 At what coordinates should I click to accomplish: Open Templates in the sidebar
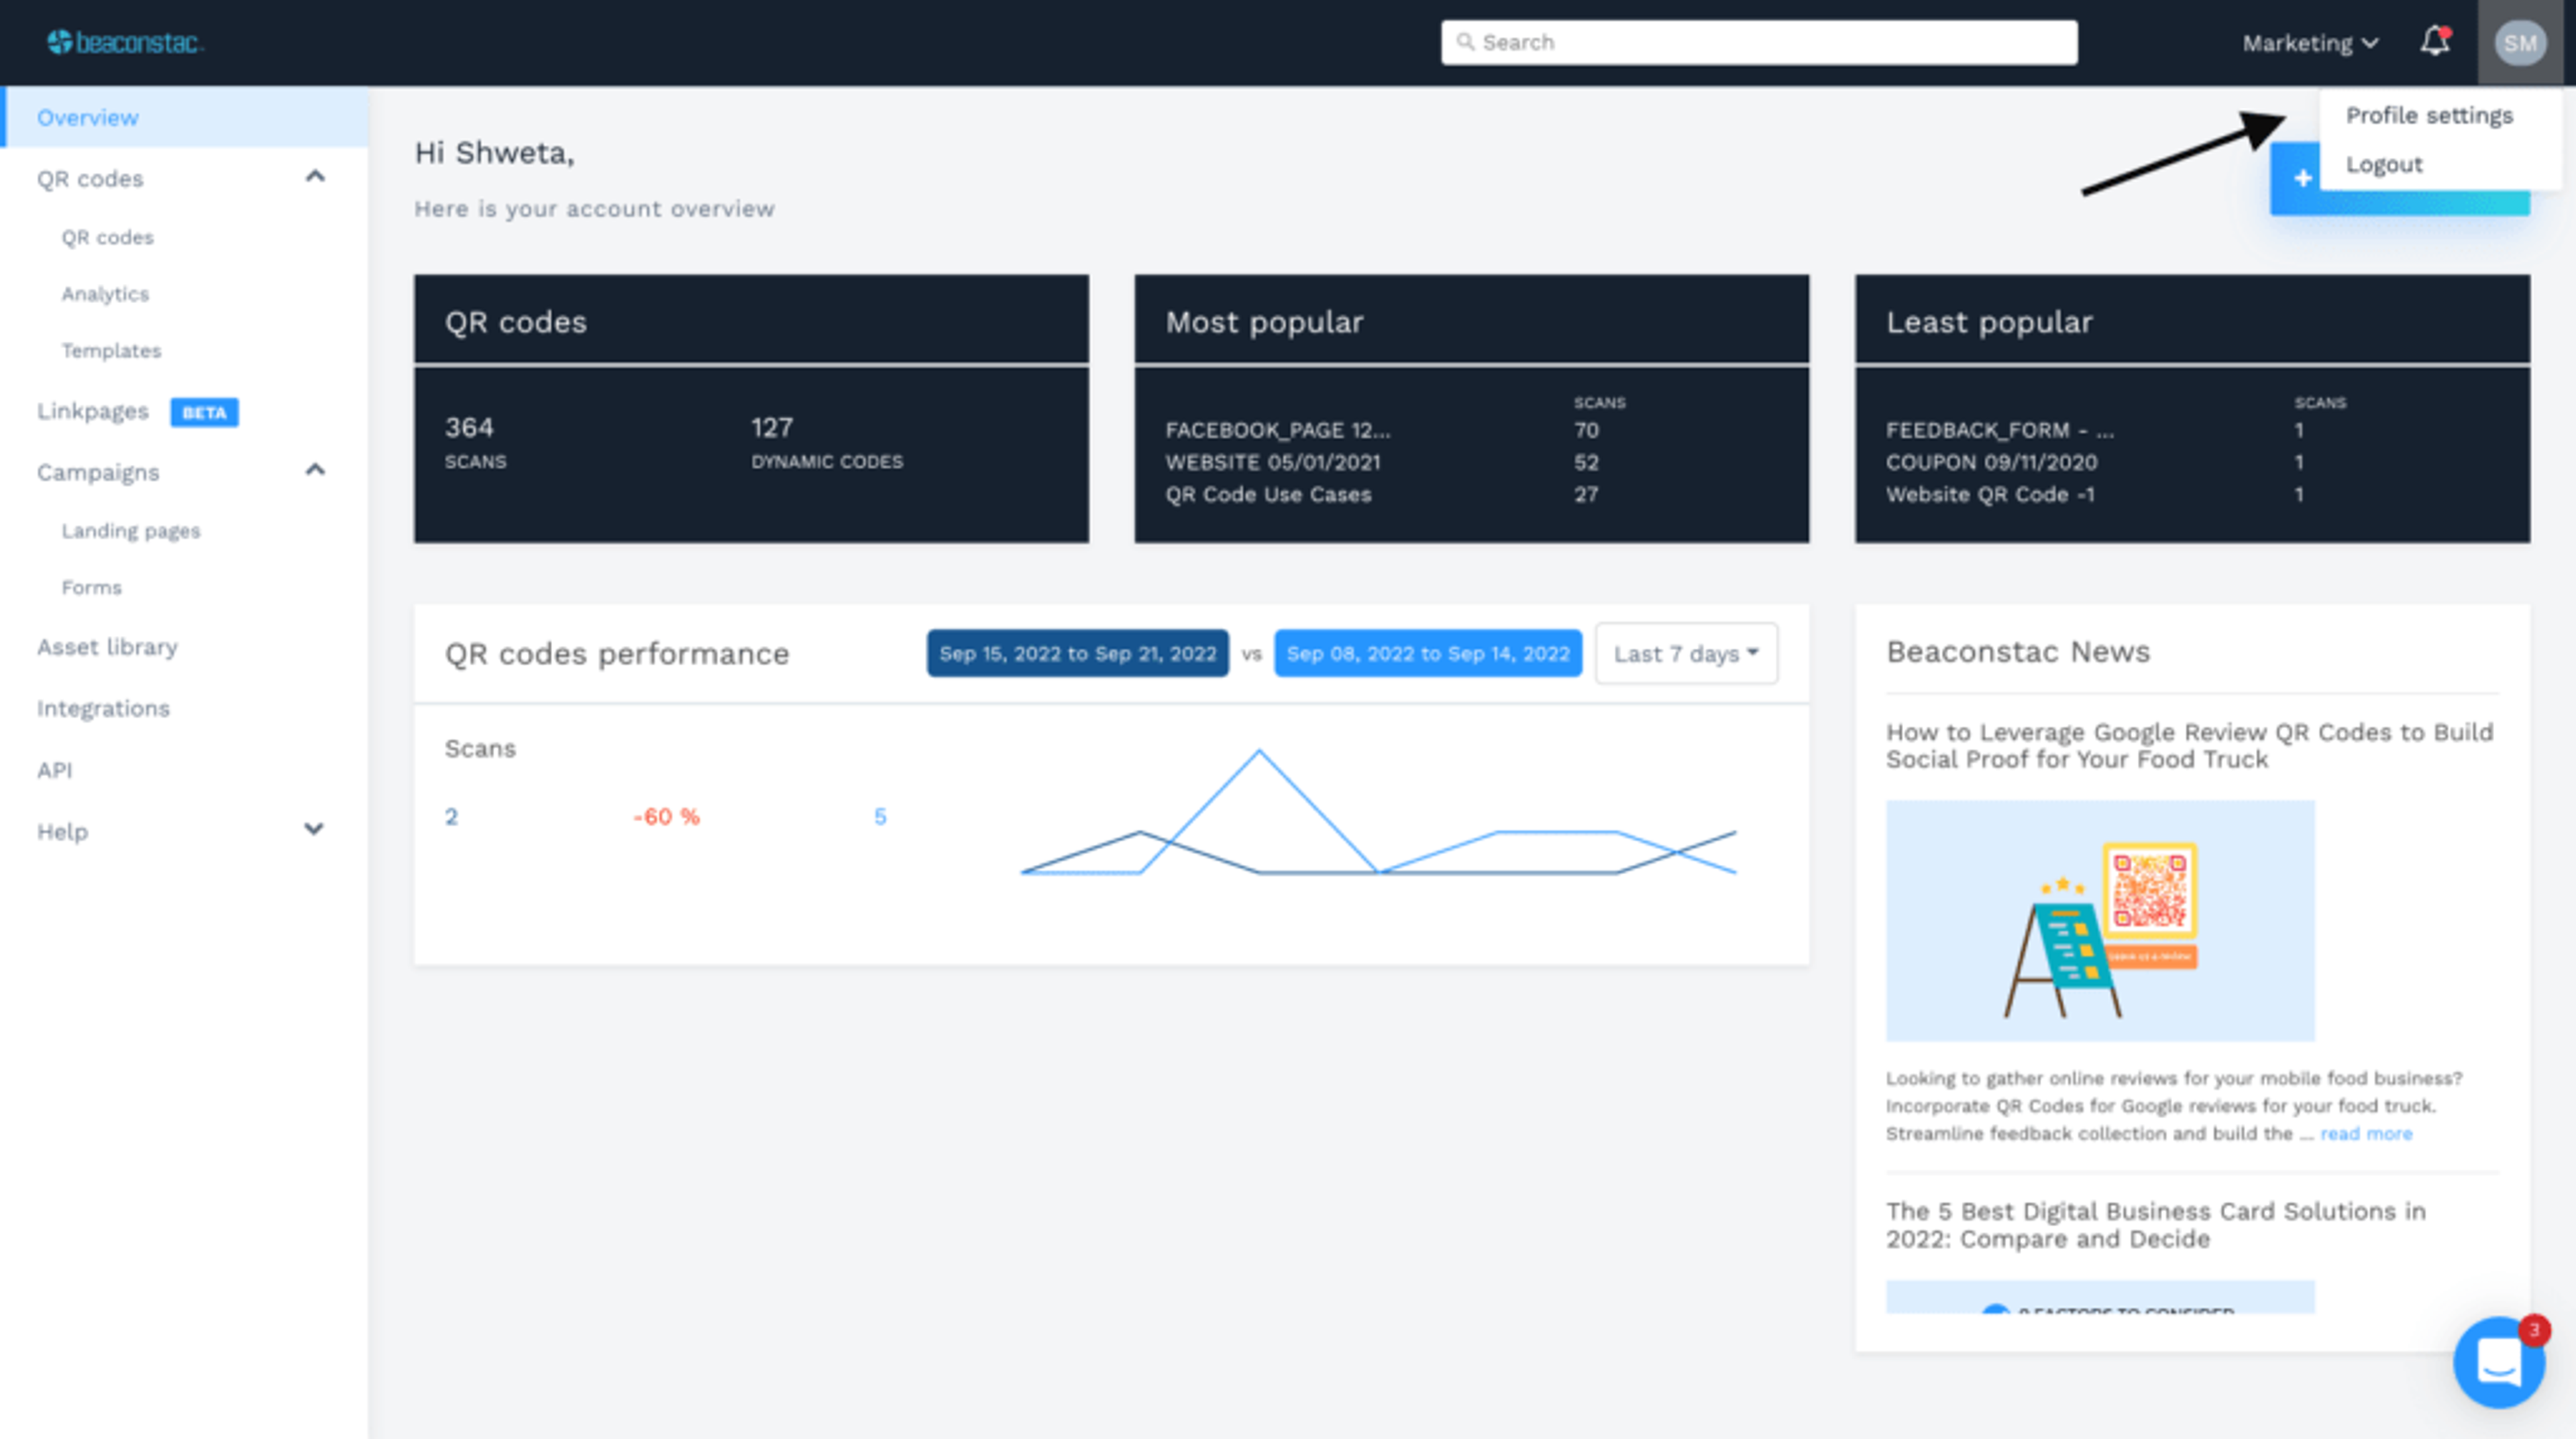[x=111, y=350]
